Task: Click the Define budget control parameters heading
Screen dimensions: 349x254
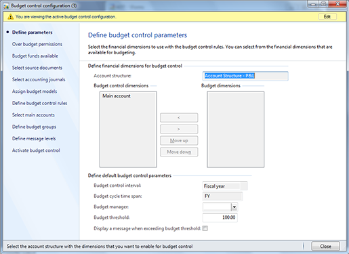Action: tap(138, 35)
